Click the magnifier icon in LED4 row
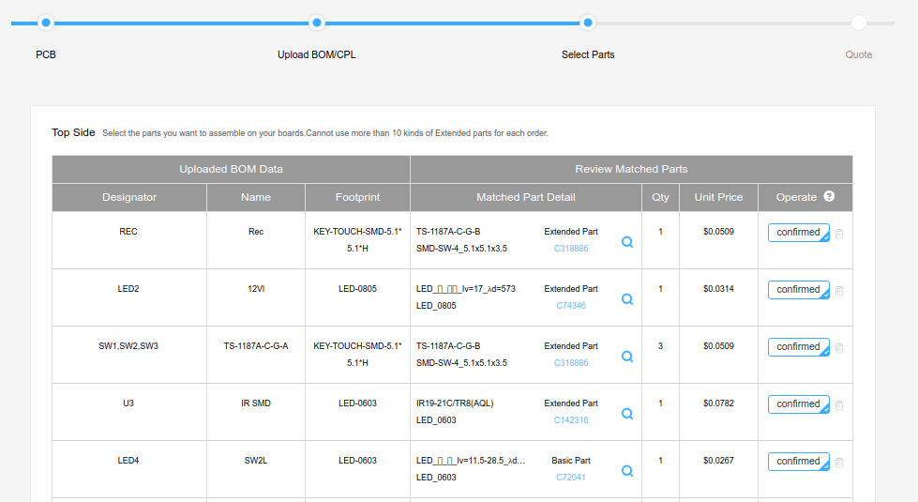918x502 pixels. click(x=627, y=471)
